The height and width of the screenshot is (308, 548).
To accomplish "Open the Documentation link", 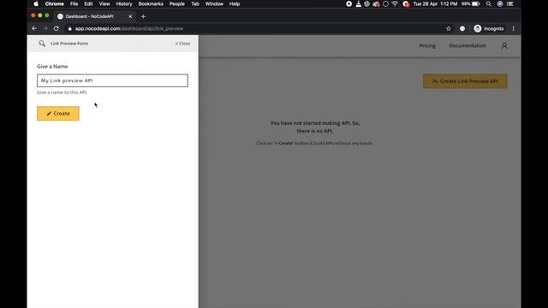I will (468, 45).
